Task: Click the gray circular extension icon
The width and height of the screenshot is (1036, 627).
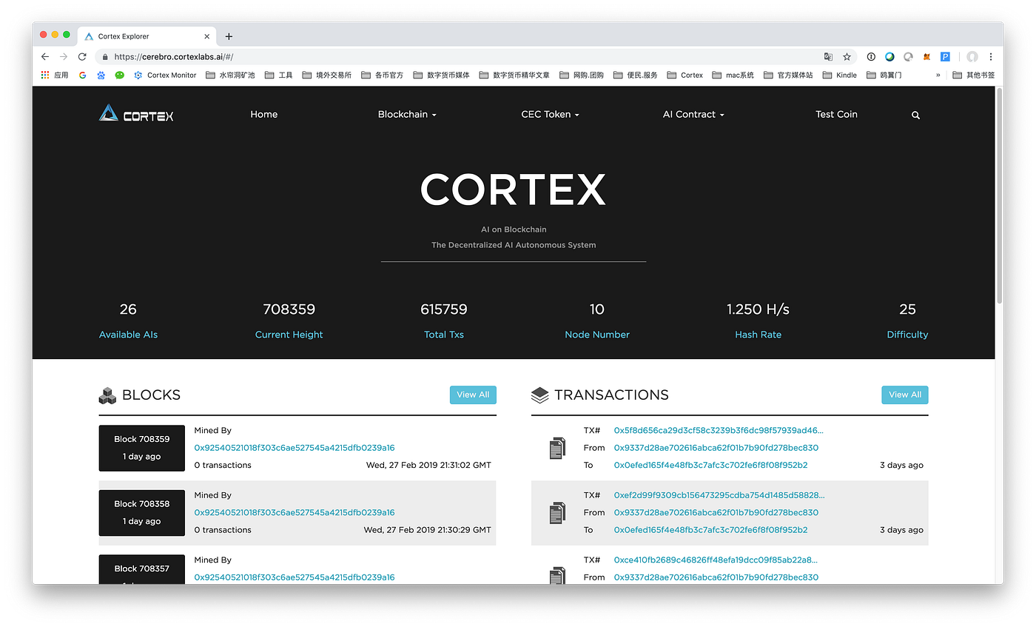Action: click(x=908, y=56)
